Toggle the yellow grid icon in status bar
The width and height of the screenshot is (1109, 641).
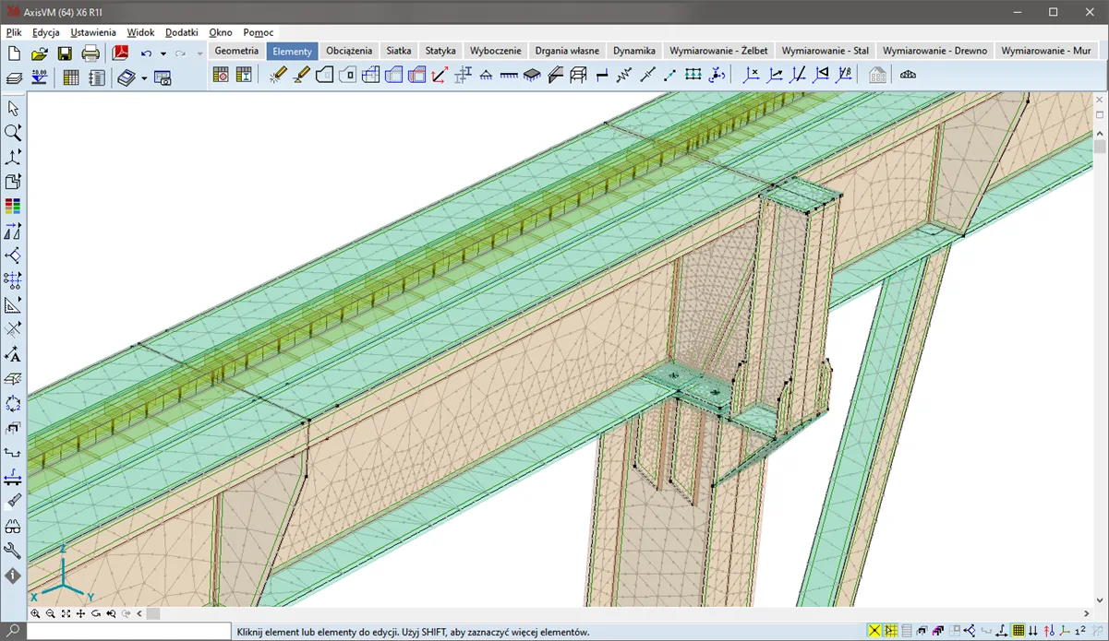click(1019, 631)
